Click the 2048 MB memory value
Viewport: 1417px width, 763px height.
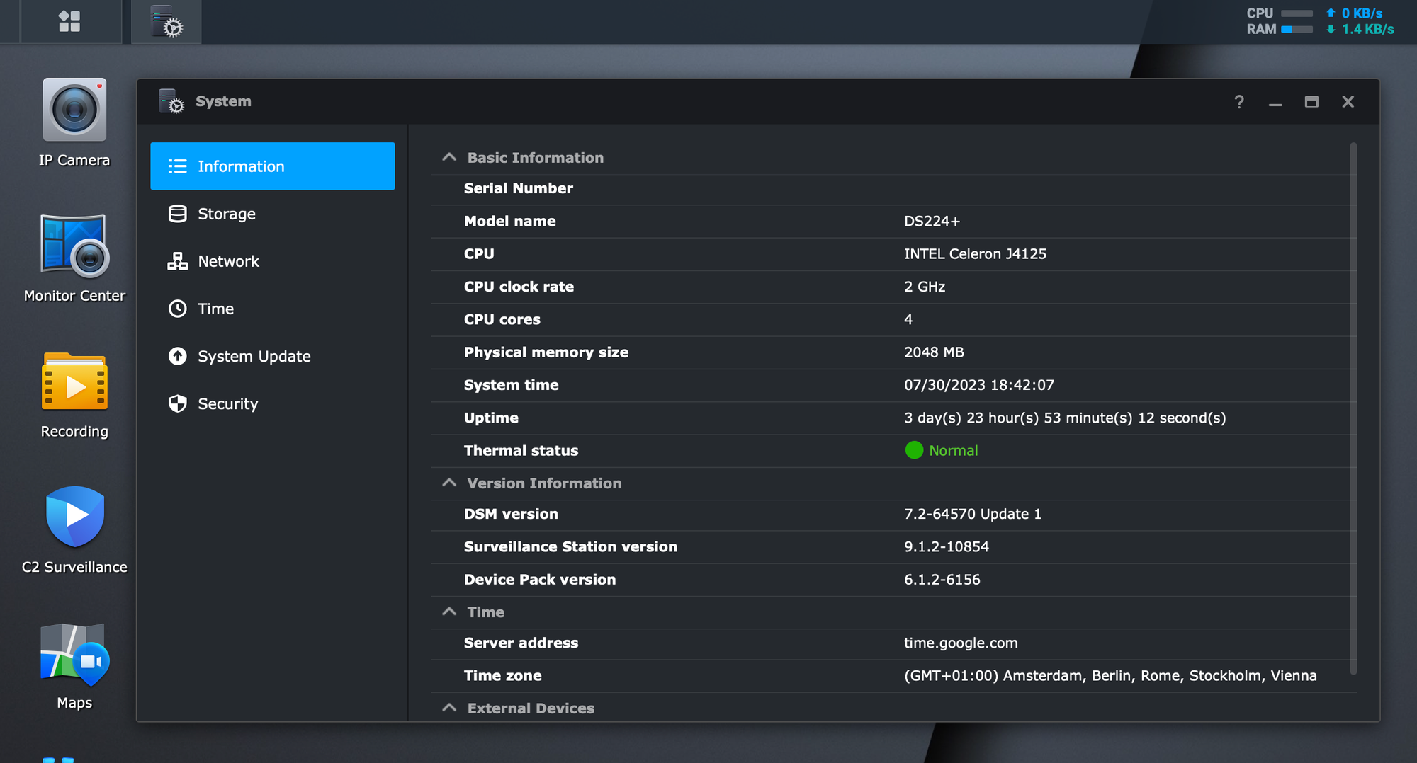click(x=934, y=352)
